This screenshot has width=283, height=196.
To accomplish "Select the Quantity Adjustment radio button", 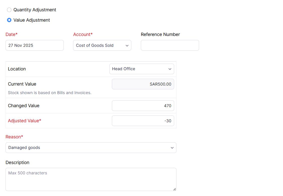I will click(9, 10).
